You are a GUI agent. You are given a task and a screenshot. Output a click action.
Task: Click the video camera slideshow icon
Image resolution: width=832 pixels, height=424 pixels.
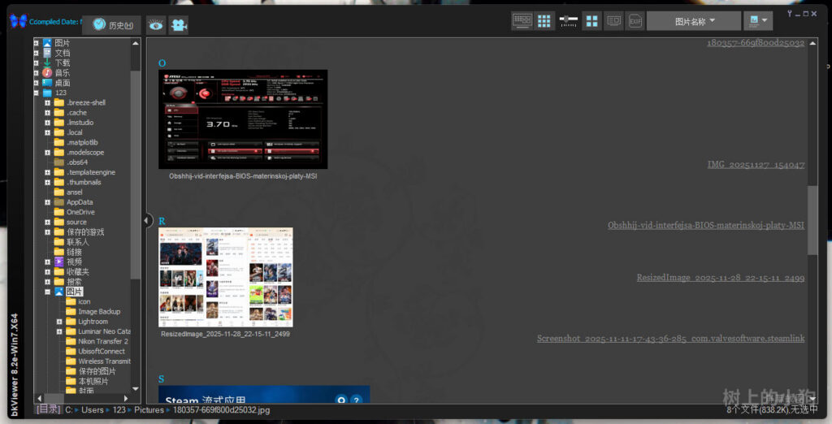click(x=178, y=25)
